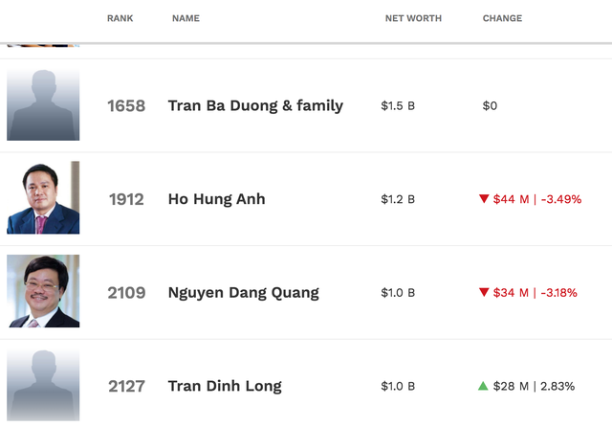Sort the list by the Rank column
This screenshot has width=612, height=427.
(x=120, y=18)
